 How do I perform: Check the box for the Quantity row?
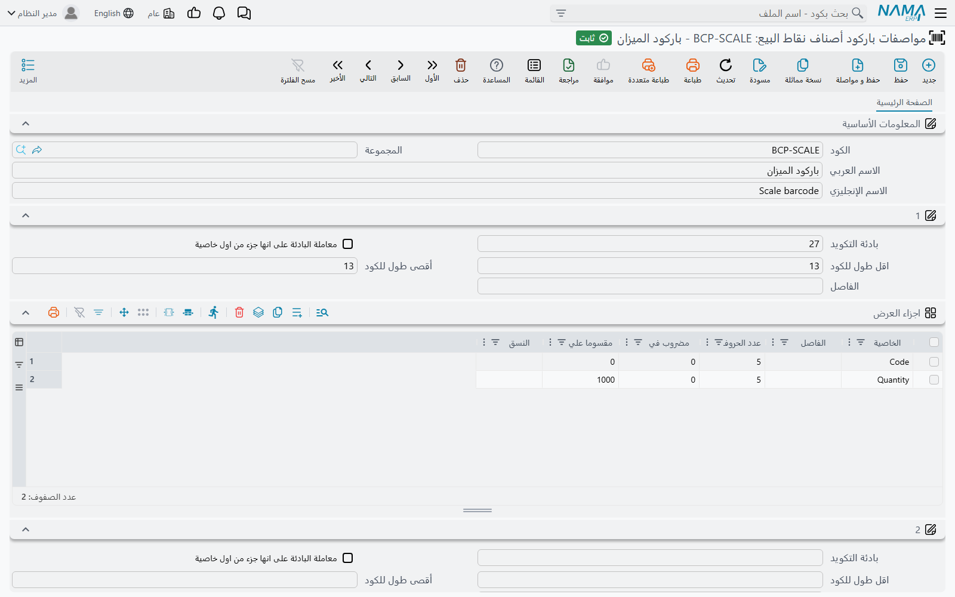pyautogui.click(x=934, y=380)
